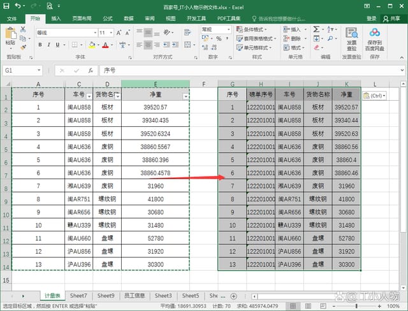Click the Paste clipboard icon
Image resolution: width=408 pixels, height=311 pixels.
[11, 34]
